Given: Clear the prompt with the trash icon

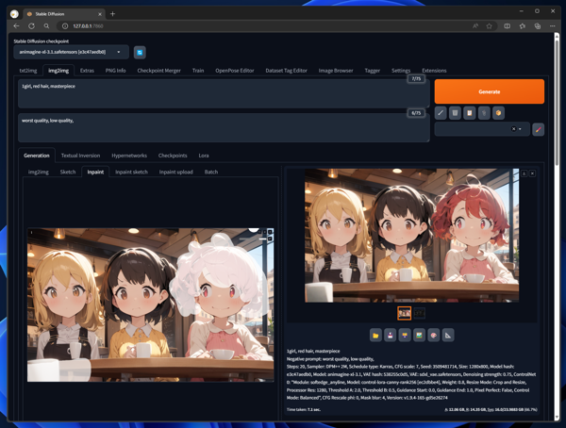Looking at the screenshot, I should (x=455, y=113).
